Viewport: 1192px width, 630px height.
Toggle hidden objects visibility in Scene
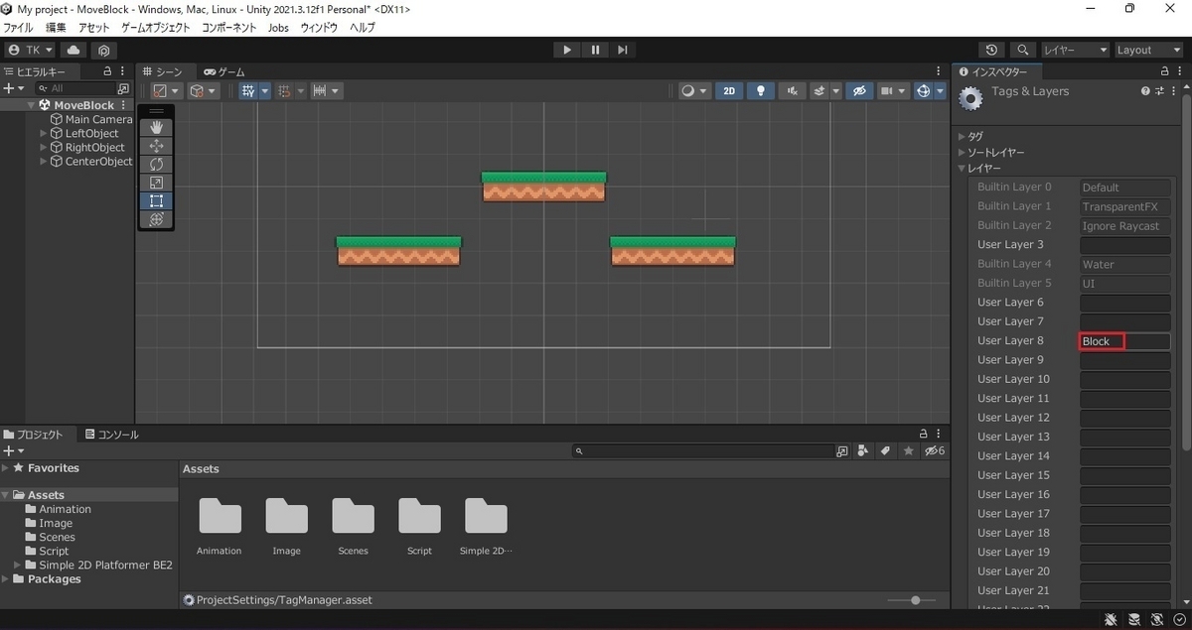point(860,90)
